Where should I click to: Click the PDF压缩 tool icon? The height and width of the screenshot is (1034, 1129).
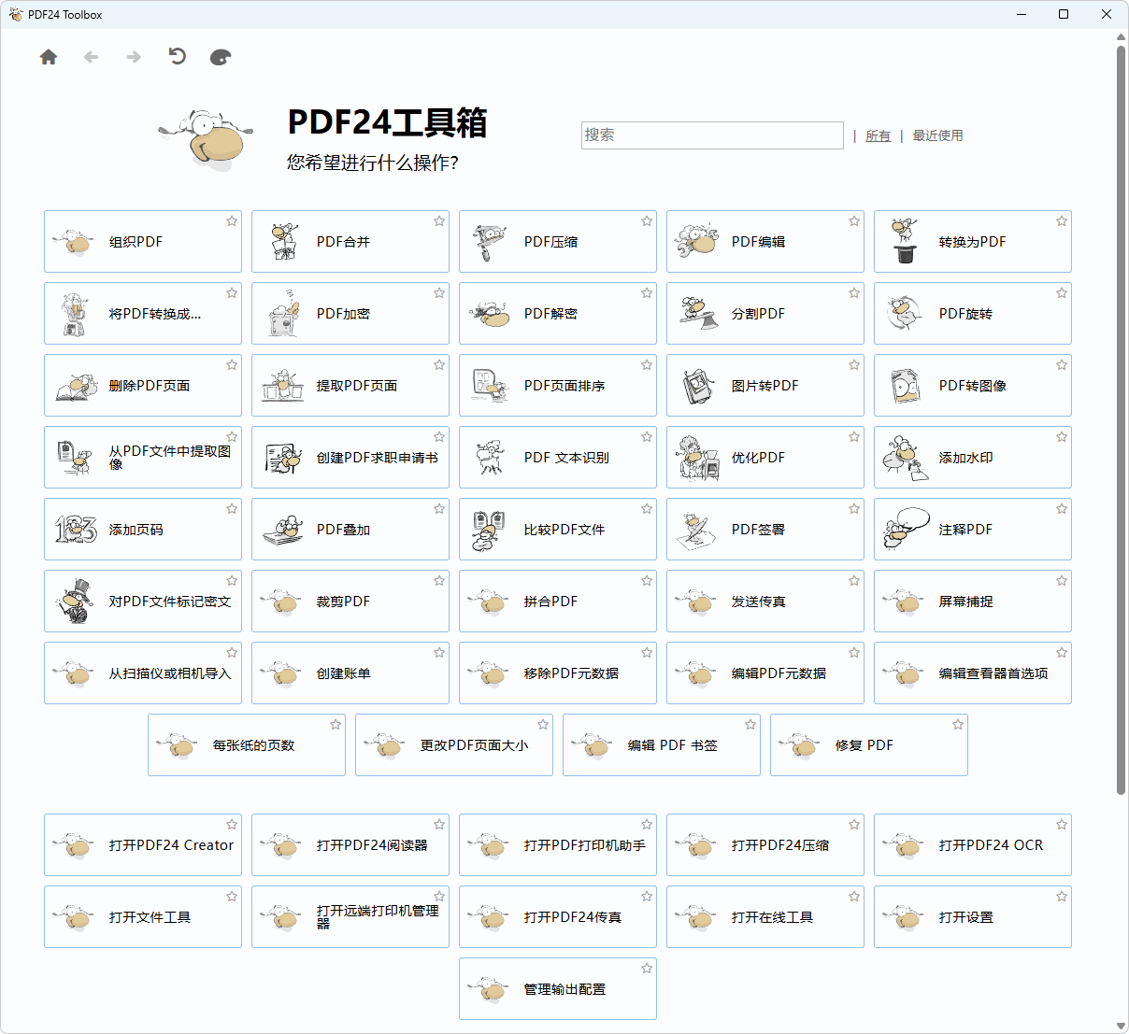(490, 242)
